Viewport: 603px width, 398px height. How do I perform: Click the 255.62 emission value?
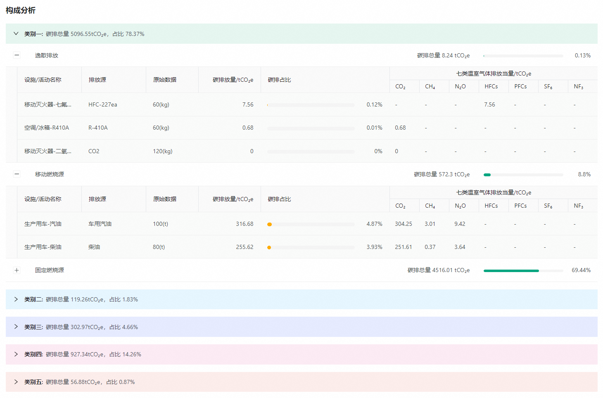[x=245, y=247]
